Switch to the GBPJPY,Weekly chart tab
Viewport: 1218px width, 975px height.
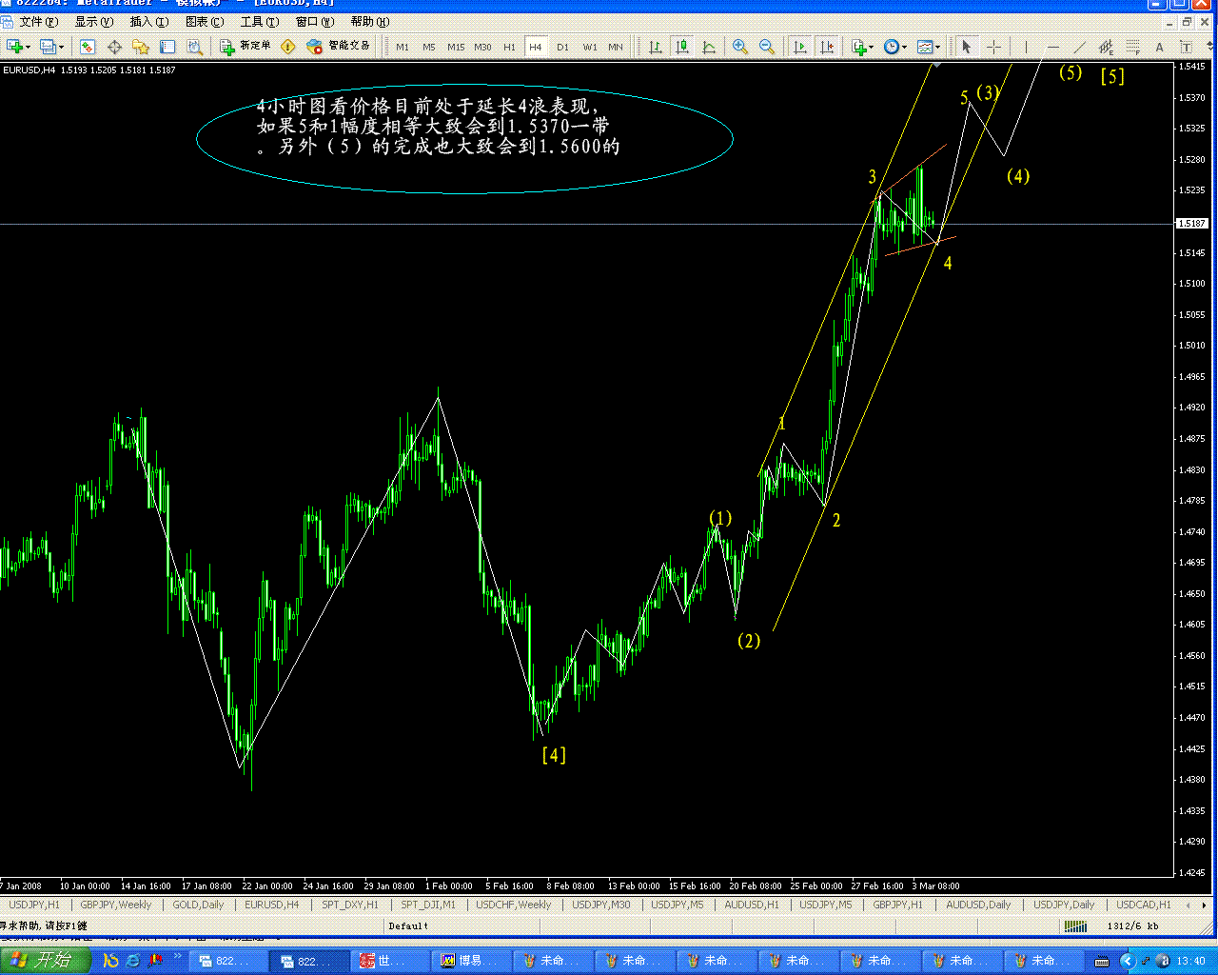[116, 905]
